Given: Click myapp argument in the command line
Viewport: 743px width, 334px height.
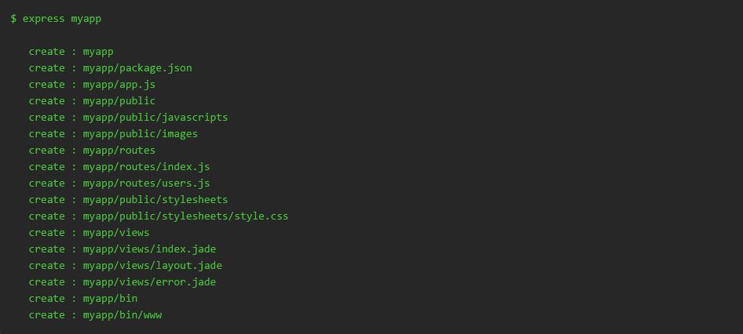Looking at the screenshot, I should click(x=86, y=18).
